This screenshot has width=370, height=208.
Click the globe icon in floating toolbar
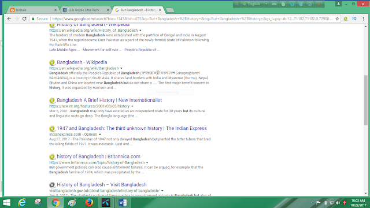(x=301, y=4)
